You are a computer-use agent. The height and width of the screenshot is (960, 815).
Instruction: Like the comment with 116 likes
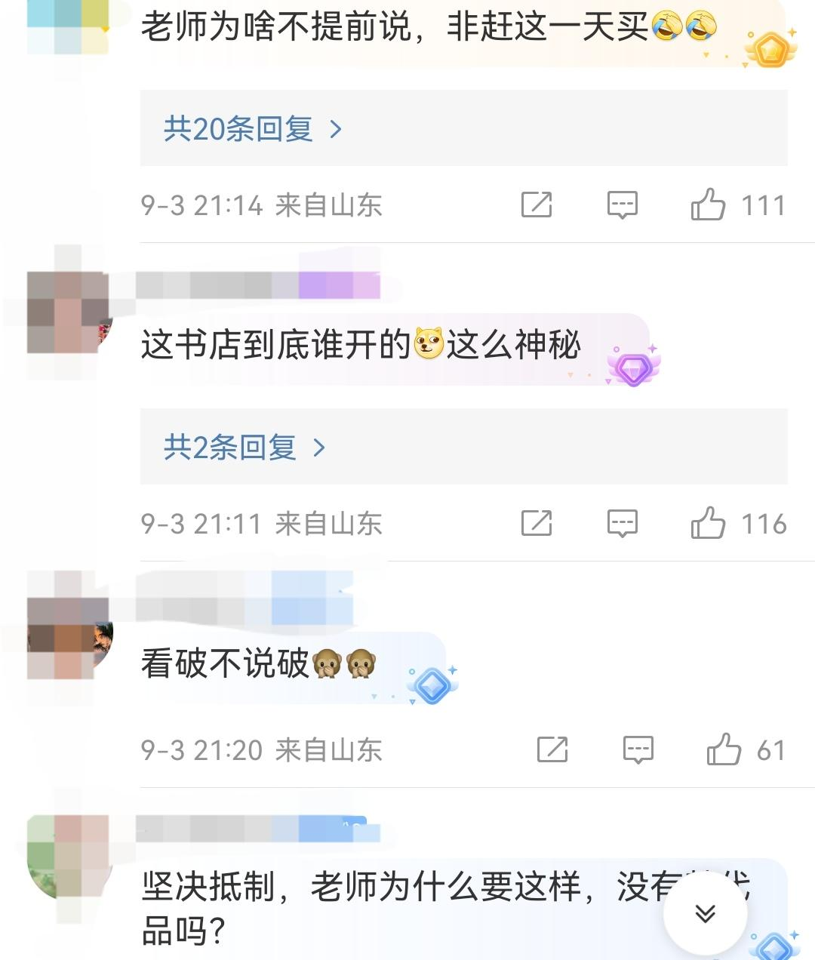click(708, 523)
